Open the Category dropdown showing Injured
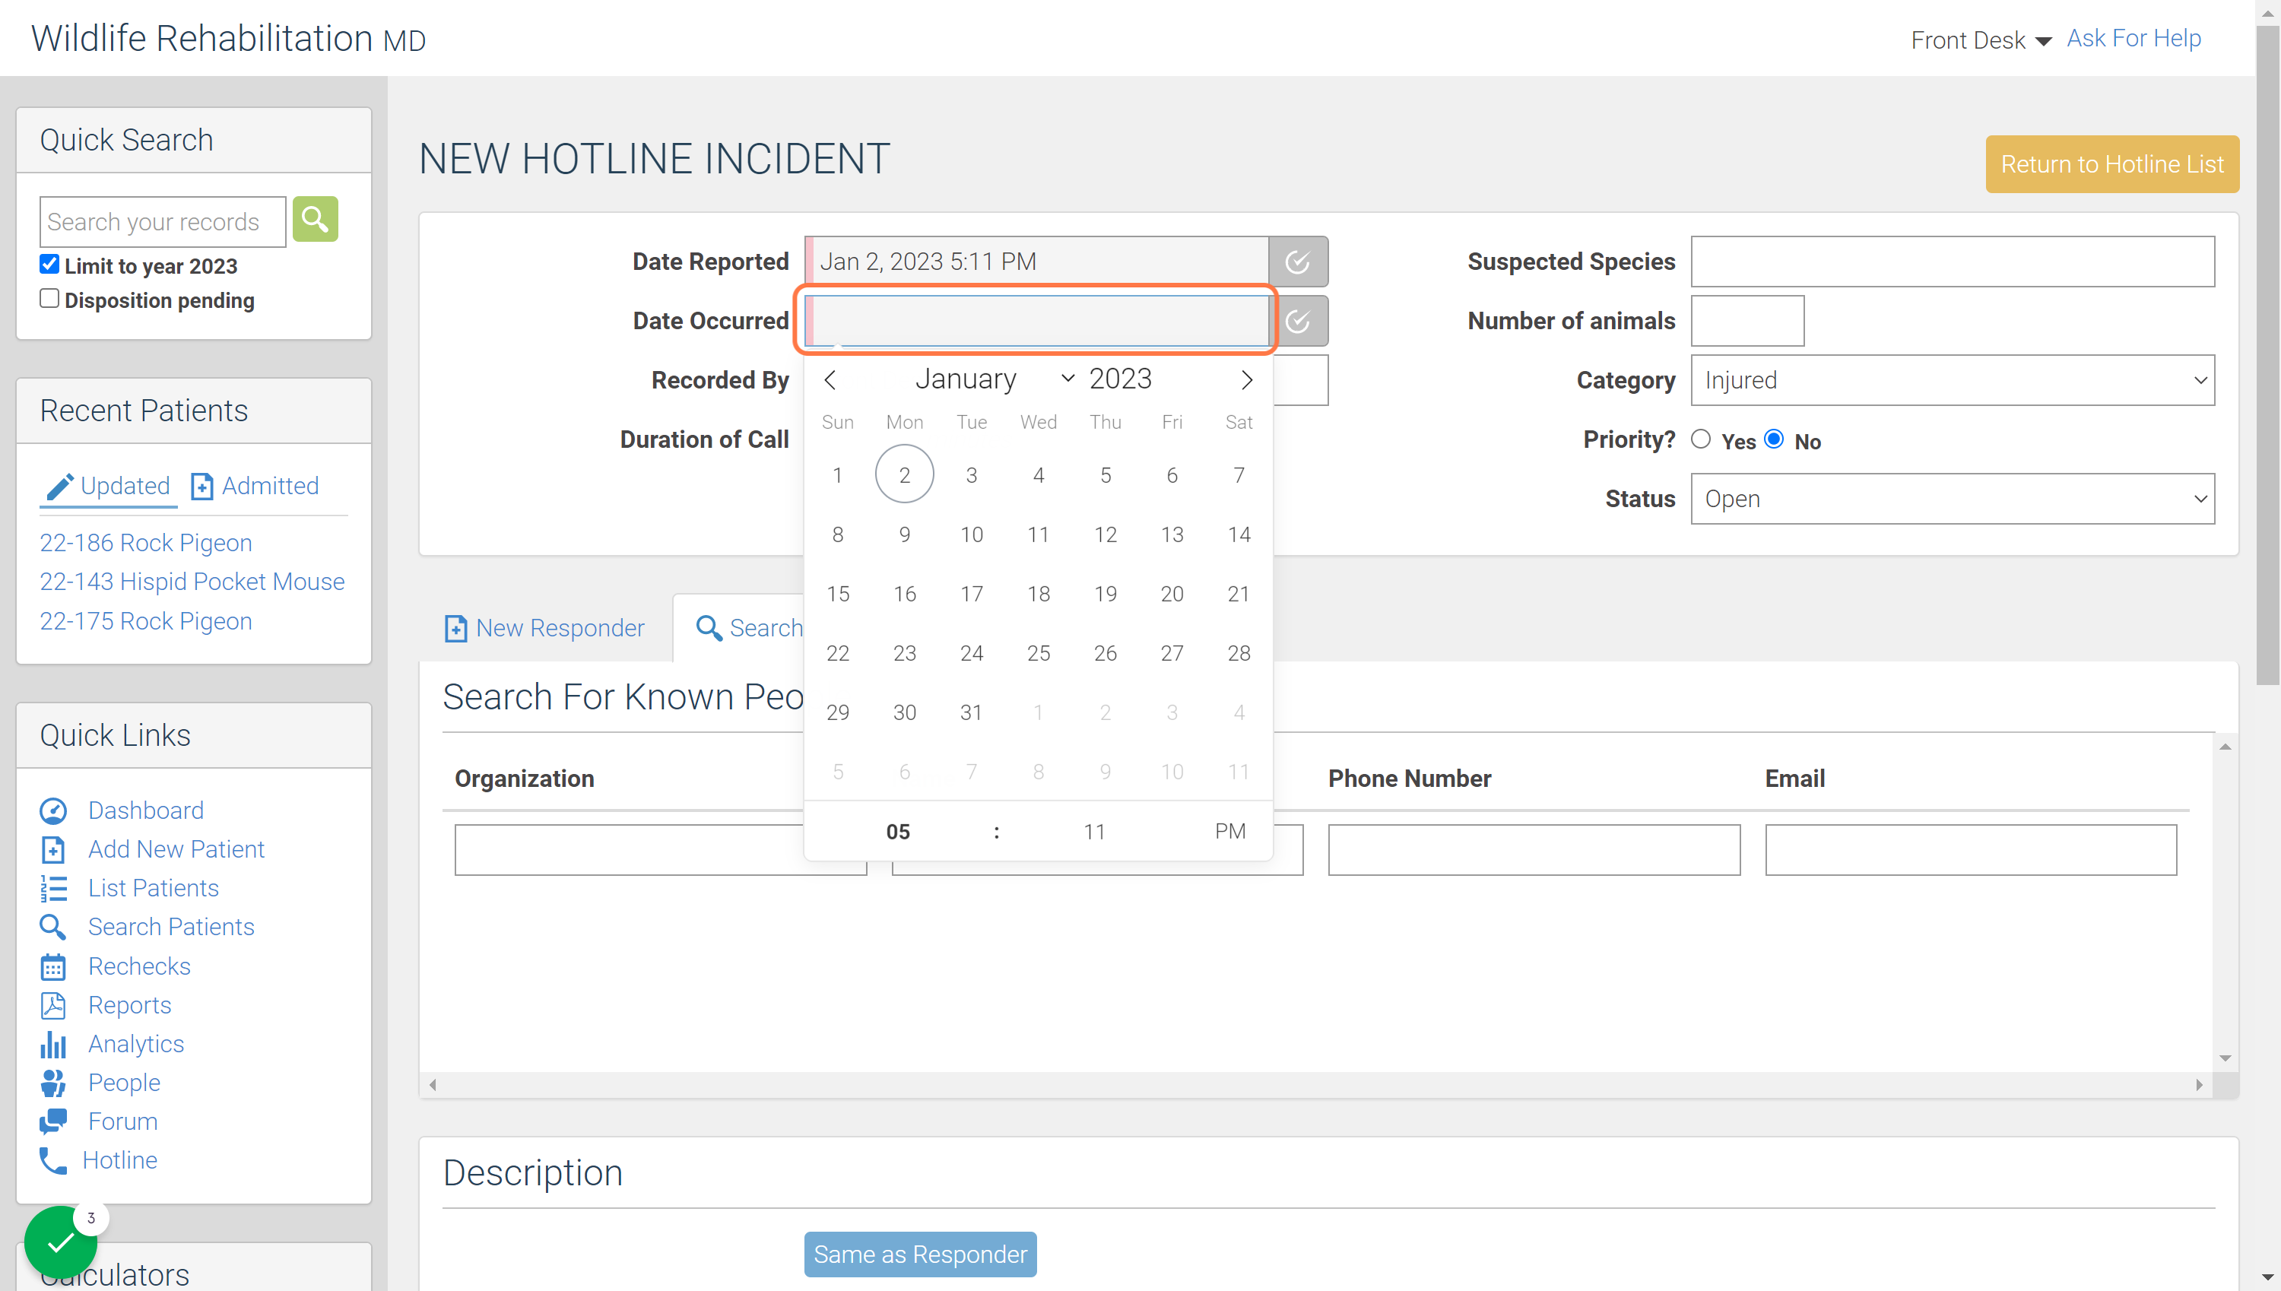Screen dimensions: 2281x1291 pos(1952,380)
